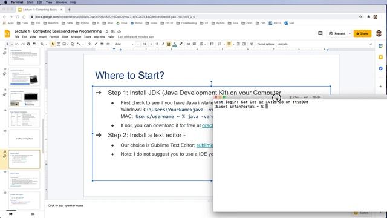Click the Paint format roller icon
The height and width of the screenshot is (218, 387).
pos(34,44)
